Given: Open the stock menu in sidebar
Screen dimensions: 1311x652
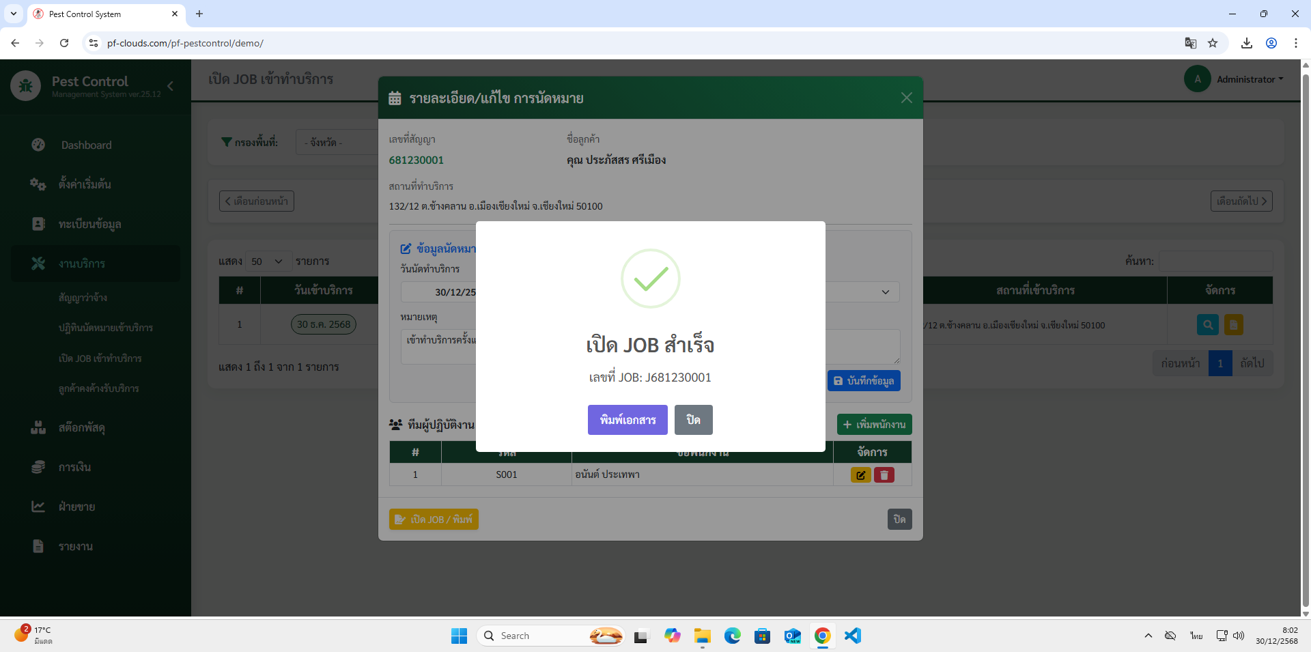Looking at the screenshot, I should pyautogui.click(x=81, y=427).
